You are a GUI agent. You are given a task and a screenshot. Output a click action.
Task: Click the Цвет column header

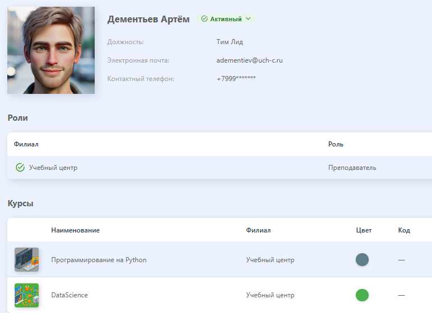click(x=364, y=230)
